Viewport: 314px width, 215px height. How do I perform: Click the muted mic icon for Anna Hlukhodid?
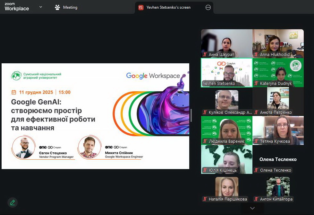[256, 55]
